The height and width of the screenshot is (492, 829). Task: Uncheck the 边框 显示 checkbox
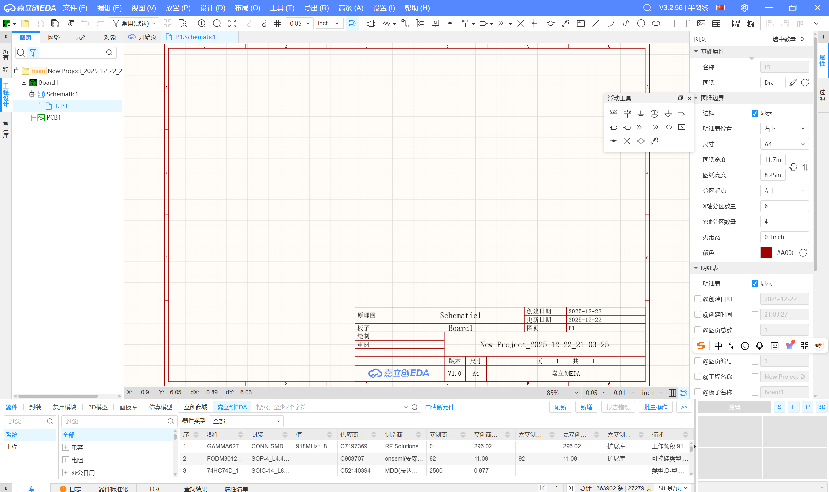tap(754, 114)
